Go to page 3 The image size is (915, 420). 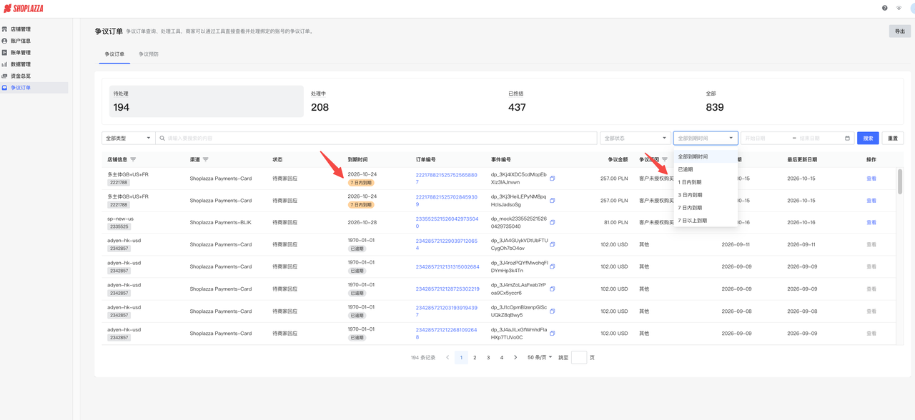[x=488, y=357]
